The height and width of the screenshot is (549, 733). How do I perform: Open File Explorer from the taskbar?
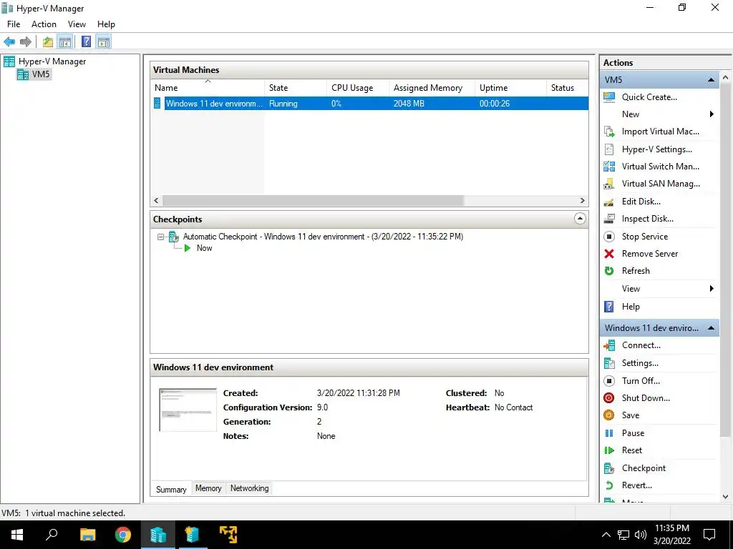(x=87, y=535)
